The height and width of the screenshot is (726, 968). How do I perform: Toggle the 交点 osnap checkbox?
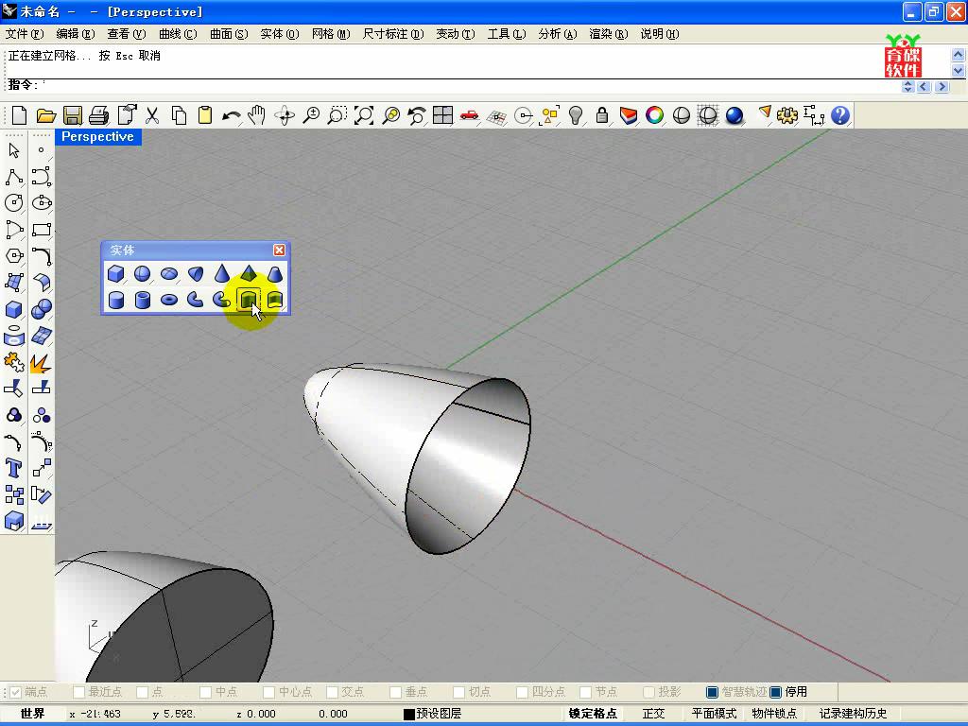tap(333, 692)
